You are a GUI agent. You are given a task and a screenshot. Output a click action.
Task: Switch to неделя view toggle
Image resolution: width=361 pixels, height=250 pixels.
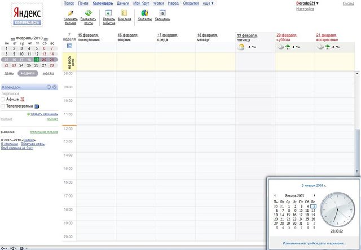(28, 73)
